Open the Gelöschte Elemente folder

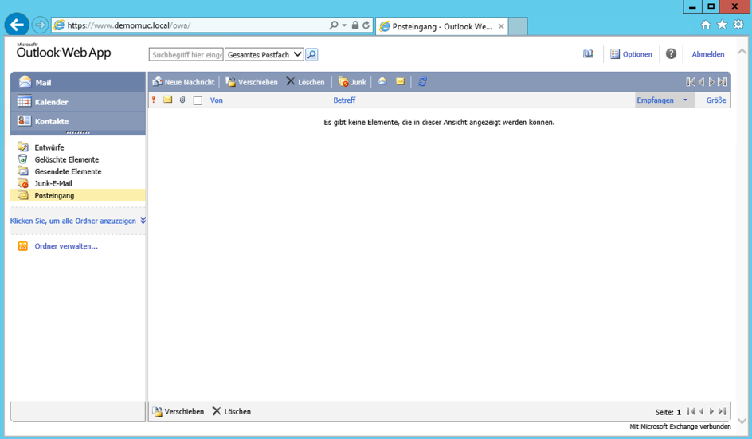coord(66,159)
